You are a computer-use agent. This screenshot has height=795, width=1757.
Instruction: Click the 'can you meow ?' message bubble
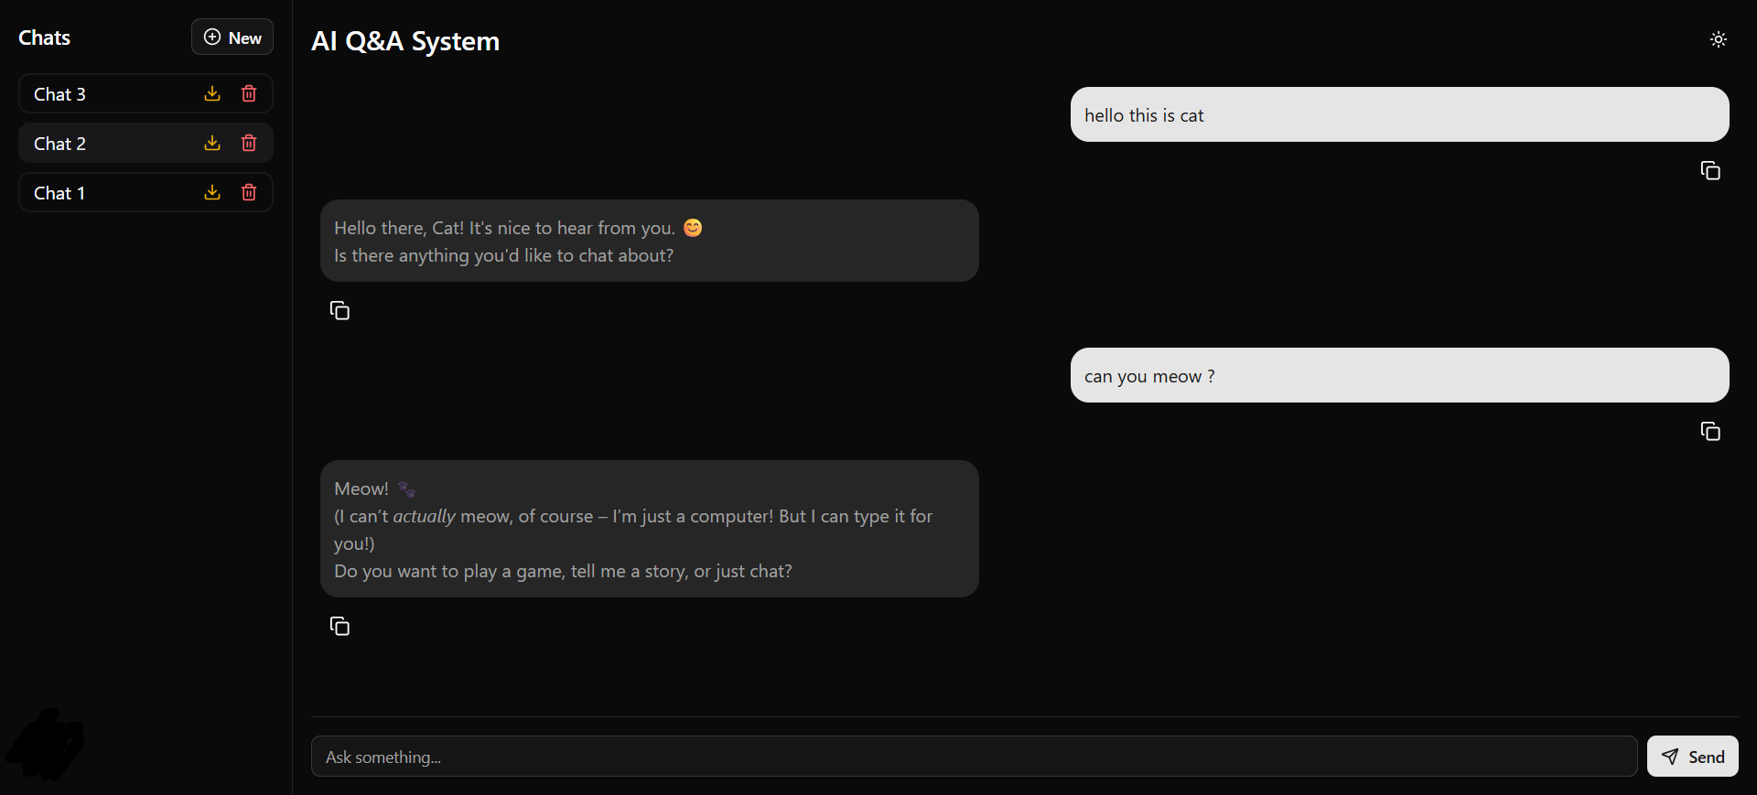[x=1398, y=375]
